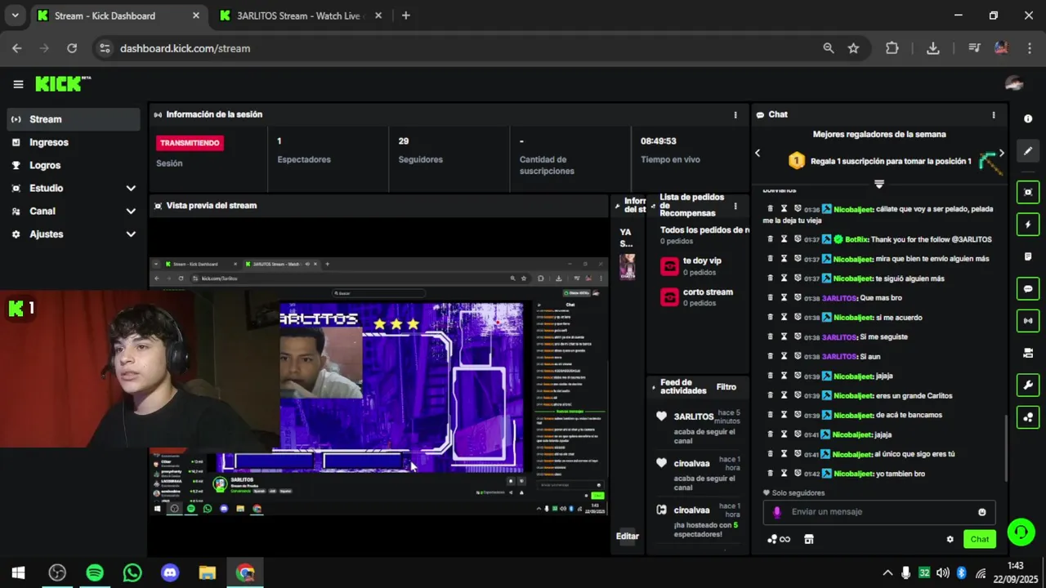Viewport: 1046px width, 588px height.
Task: Delete the message 'yo tambien bro'
Action: click(x=770, y=474)
